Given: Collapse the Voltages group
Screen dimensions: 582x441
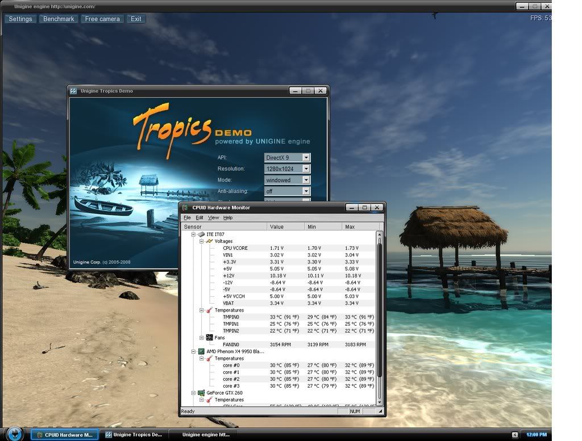Looking at the screenshot, I should click(202, 241).
